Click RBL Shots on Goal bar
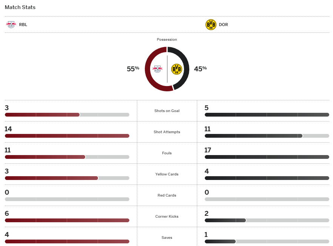This screenshot has width=333, height=246. point(67,115)
